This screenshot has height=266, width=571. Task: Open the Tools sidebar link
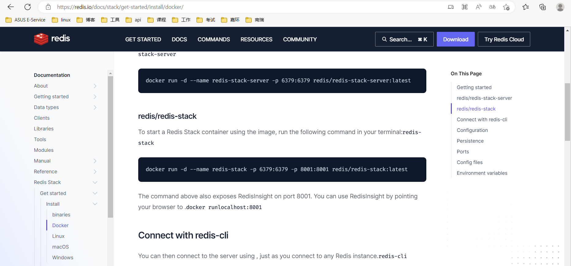tap(40, 140)
